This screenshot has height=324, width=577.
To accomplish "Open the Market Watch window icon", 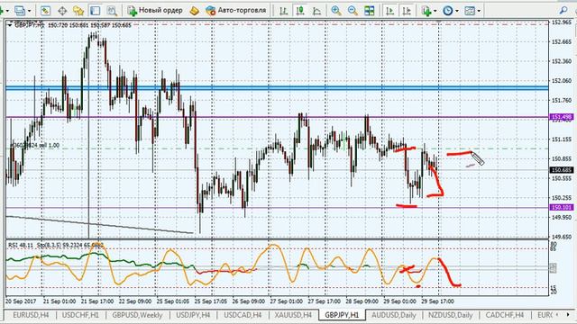I will click(46, 11).
